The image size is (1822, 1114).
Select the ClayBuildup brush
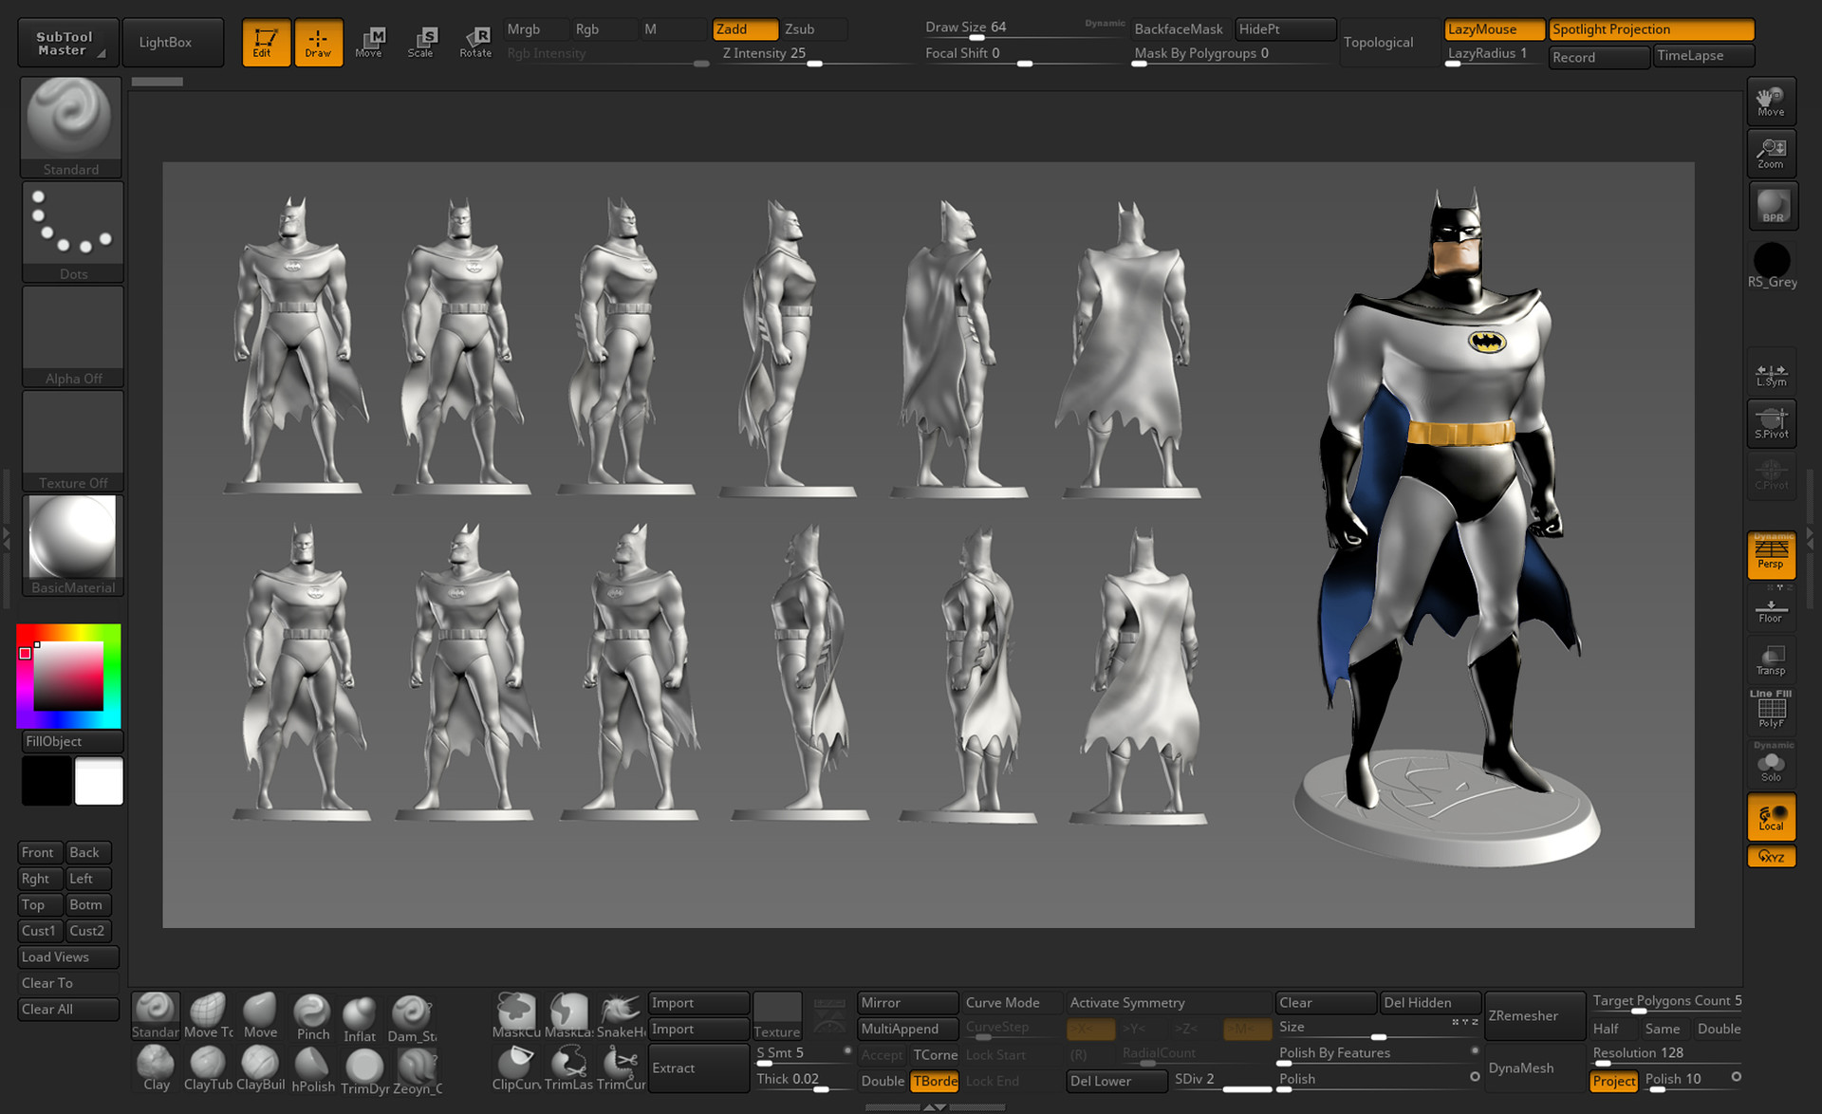click(x=260, y=1068)
